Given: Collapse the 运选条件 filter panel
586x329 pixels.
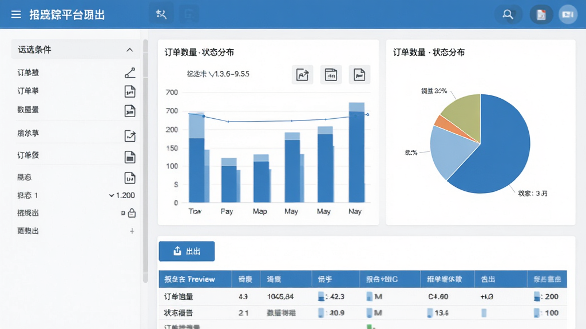Looking at the screenshot, I should pos(130,50).
